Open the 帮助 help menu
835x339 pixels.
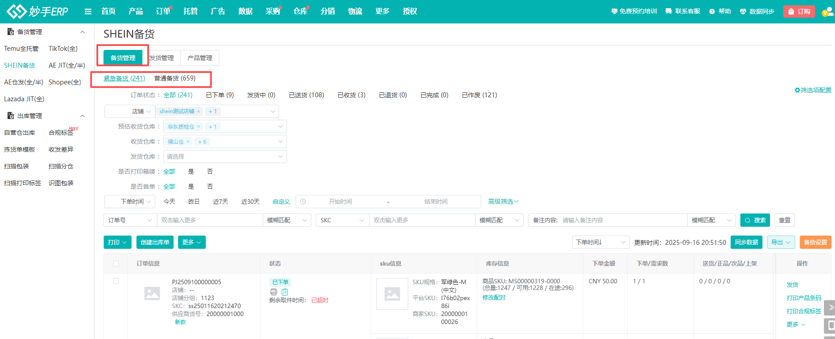[x=720, y=11]
